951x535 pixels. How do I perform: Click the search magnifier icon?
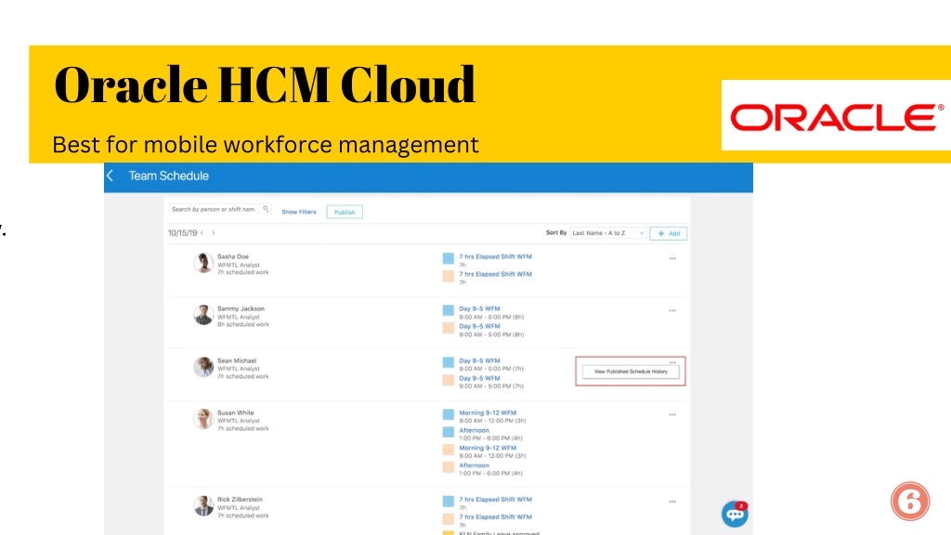(266, 209)
